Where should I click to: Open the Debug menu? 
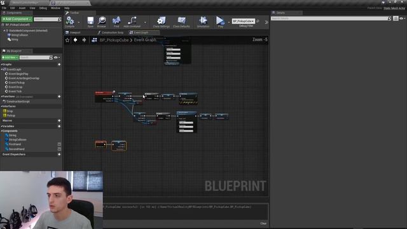43,8
